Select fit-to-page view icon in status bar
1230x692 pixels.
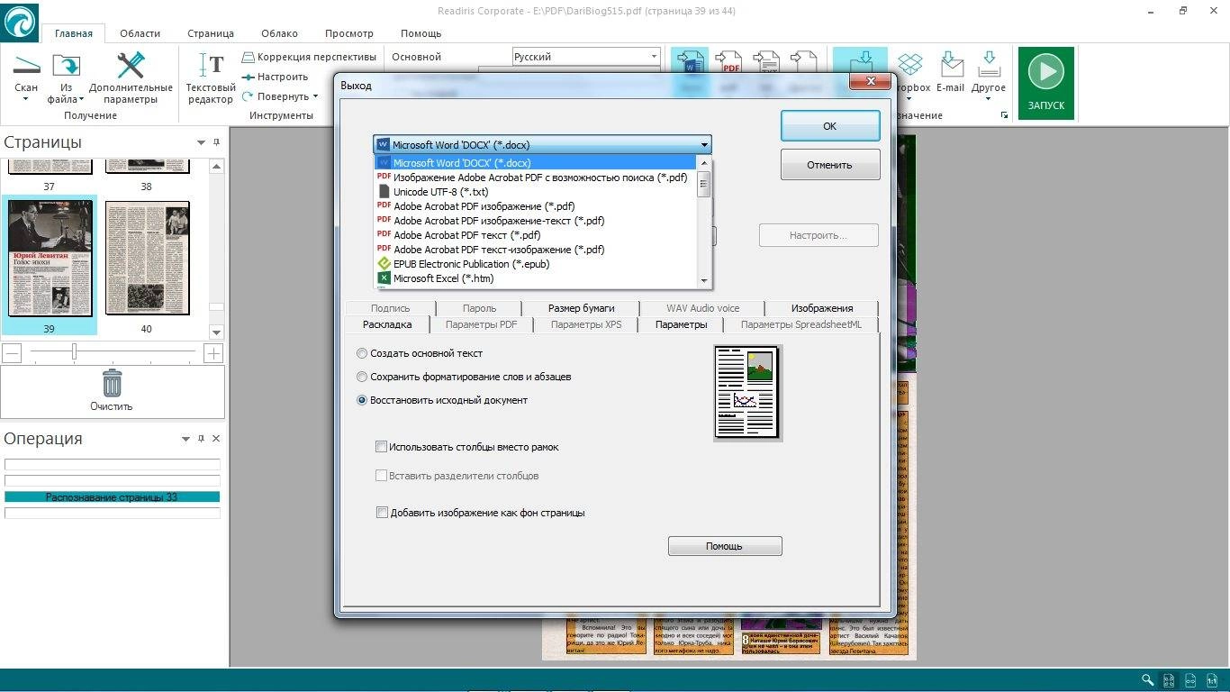point(1169,680)
